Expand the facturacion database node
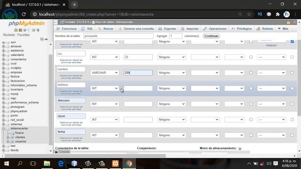The width and height of the screenshot is (301, 169). pyautogui.click(x=3, y=81)
